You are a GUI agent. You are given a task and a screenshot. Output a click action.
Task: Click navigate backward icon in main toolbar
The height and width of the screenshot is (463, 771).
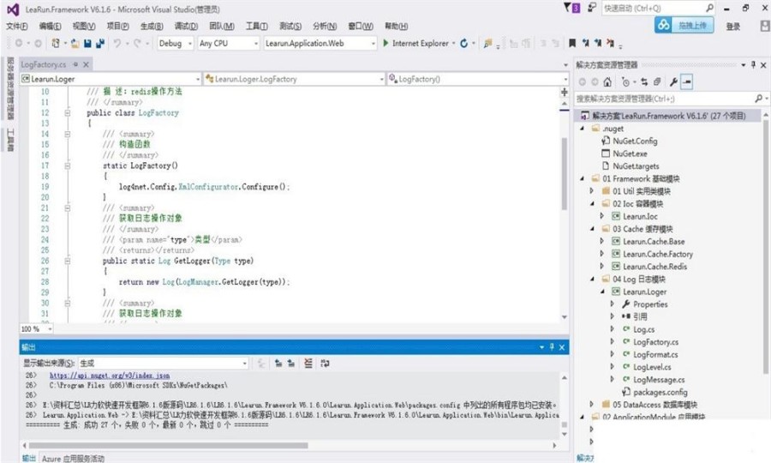(x=19, y=43)
